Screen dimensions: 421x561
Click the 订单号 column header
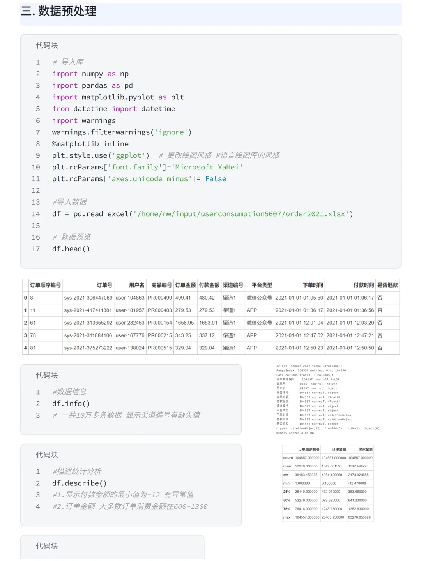tap(104, 285)
